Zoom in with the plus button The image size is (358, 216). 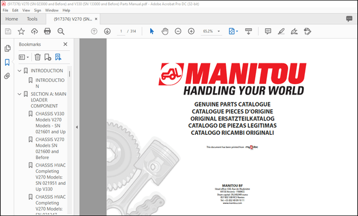[191, 31]
